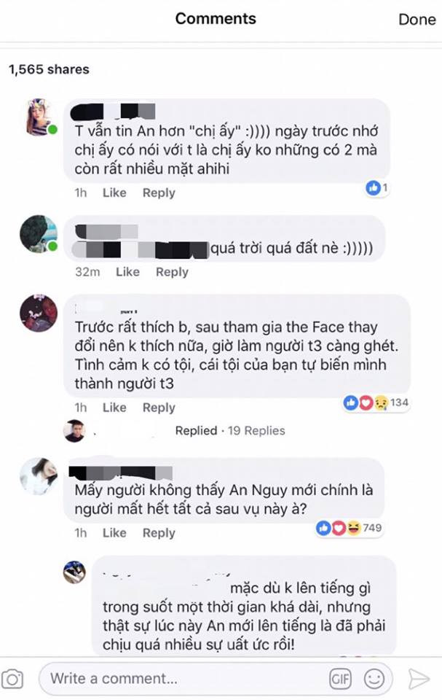Open the GIF picker icon
Screen dimensions: 442x700
coord(340,679)
